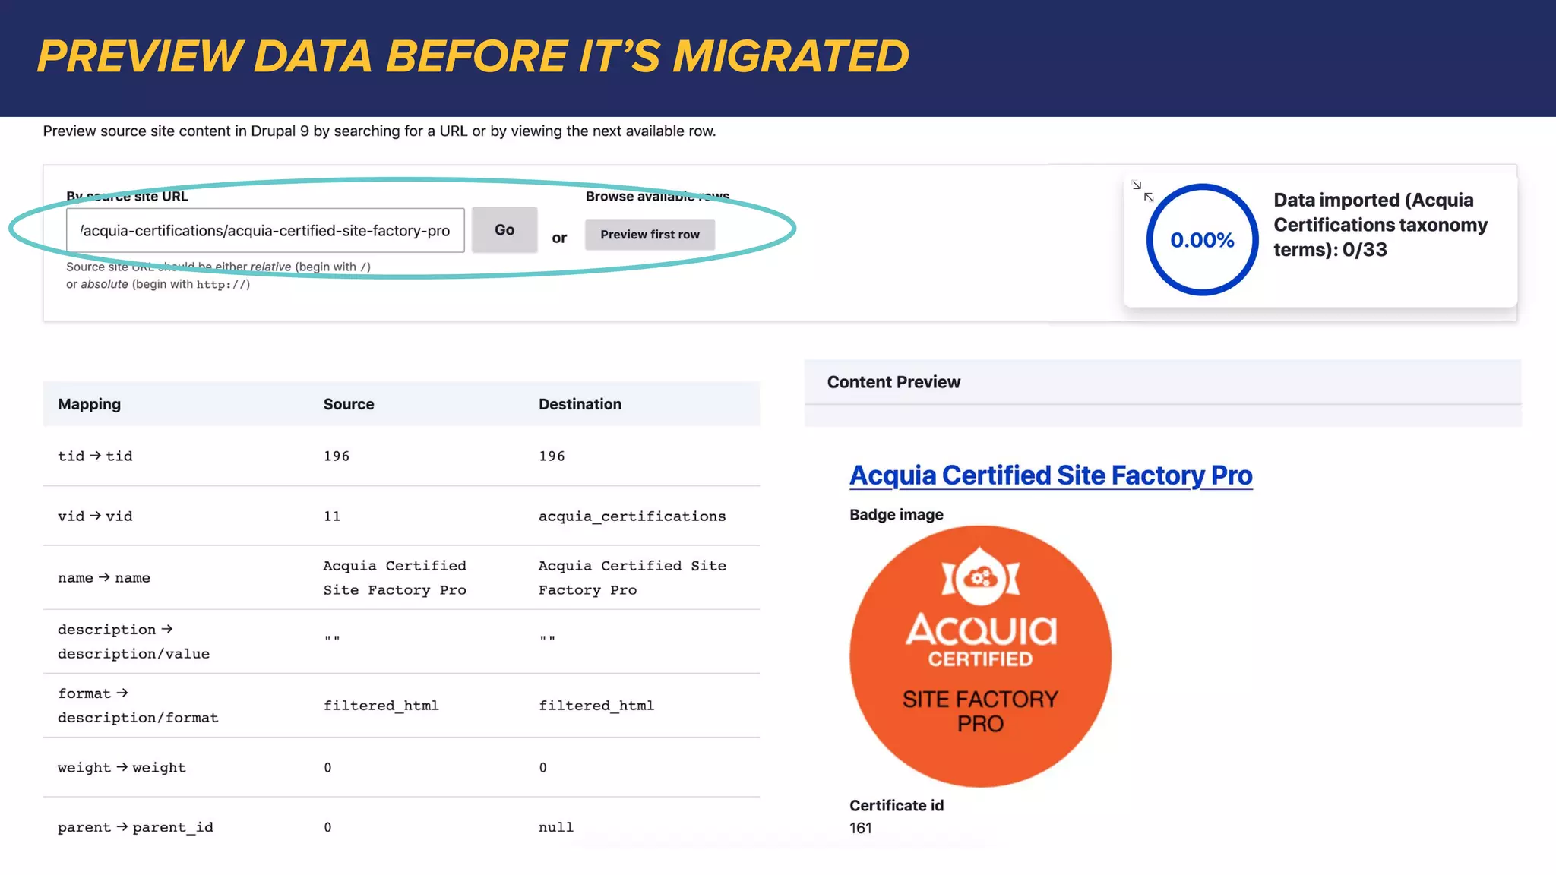Click 'filtered_html' in the Source column
1556x875 pixels.
tap(381, 706)
